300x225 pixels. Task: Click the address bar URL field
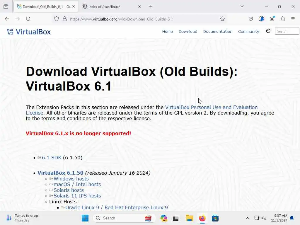[x=142, y=19]
